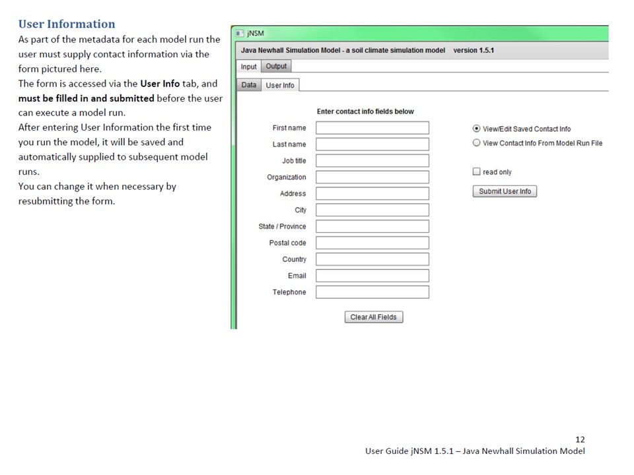Click into the Email field

click(372, 276)
